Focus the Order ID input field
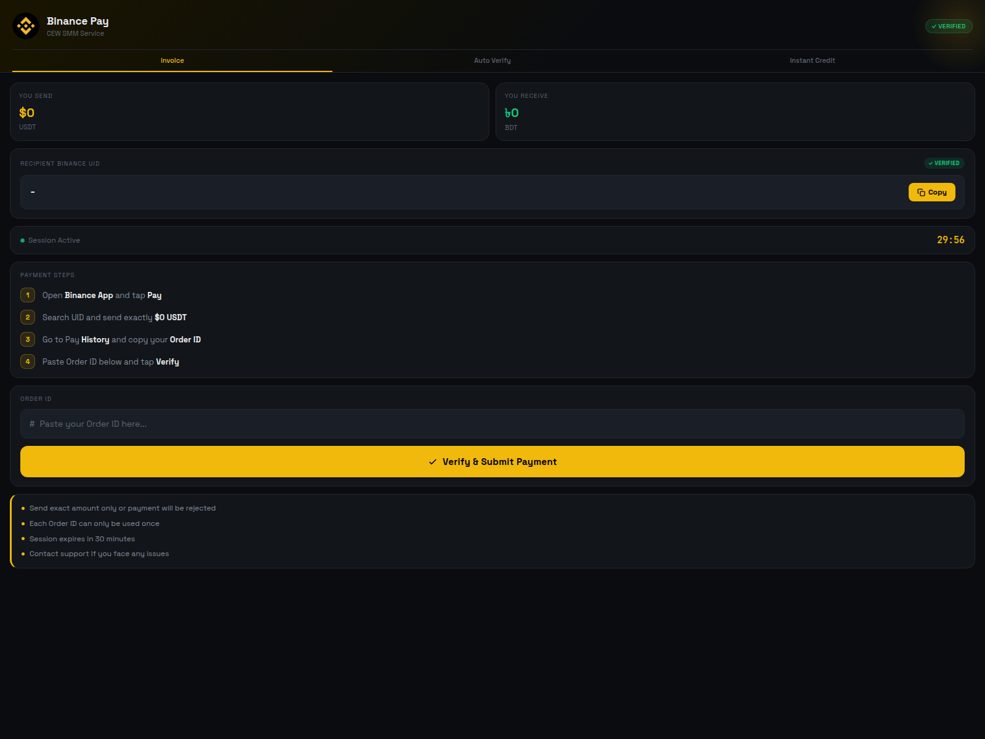The height and width of the screenshot is (739, 985). pyautogui.click(x=492, y=424)
